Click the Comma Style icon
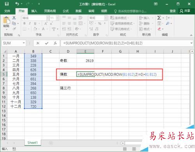The width and height of the screenshot is (195, 152). coord(105,23)
